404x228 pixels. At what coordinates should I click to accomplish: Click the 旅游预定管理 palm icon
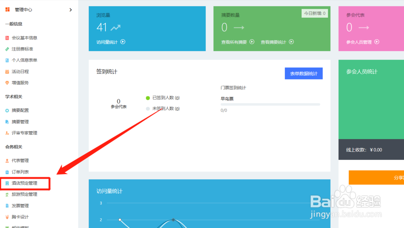[x=7, y=194]
